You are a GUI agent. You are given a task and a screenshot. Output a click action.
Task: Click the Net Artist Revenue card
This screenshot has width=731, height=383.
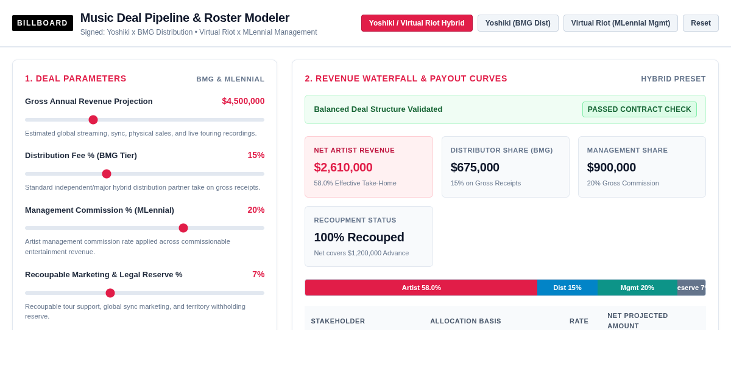click(369, 167)
